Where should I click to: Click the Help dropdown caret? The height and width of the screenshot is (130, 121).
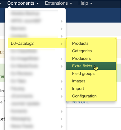(x=91, y=3)
